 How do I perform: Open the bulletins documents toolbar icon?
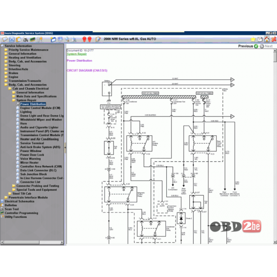(x=18, y=39)
